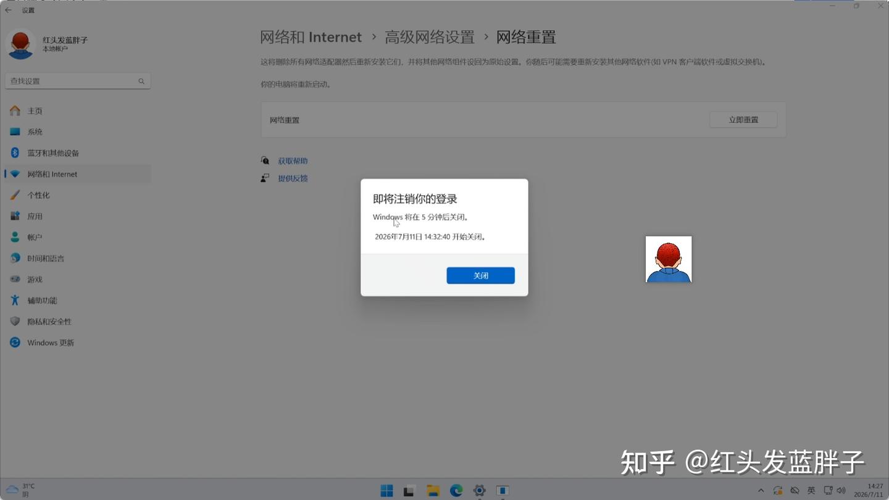Viewport: 889px width, 500px height.
Task: Switch input method via the 英 indicator
Action: click(x=811, y=491)
